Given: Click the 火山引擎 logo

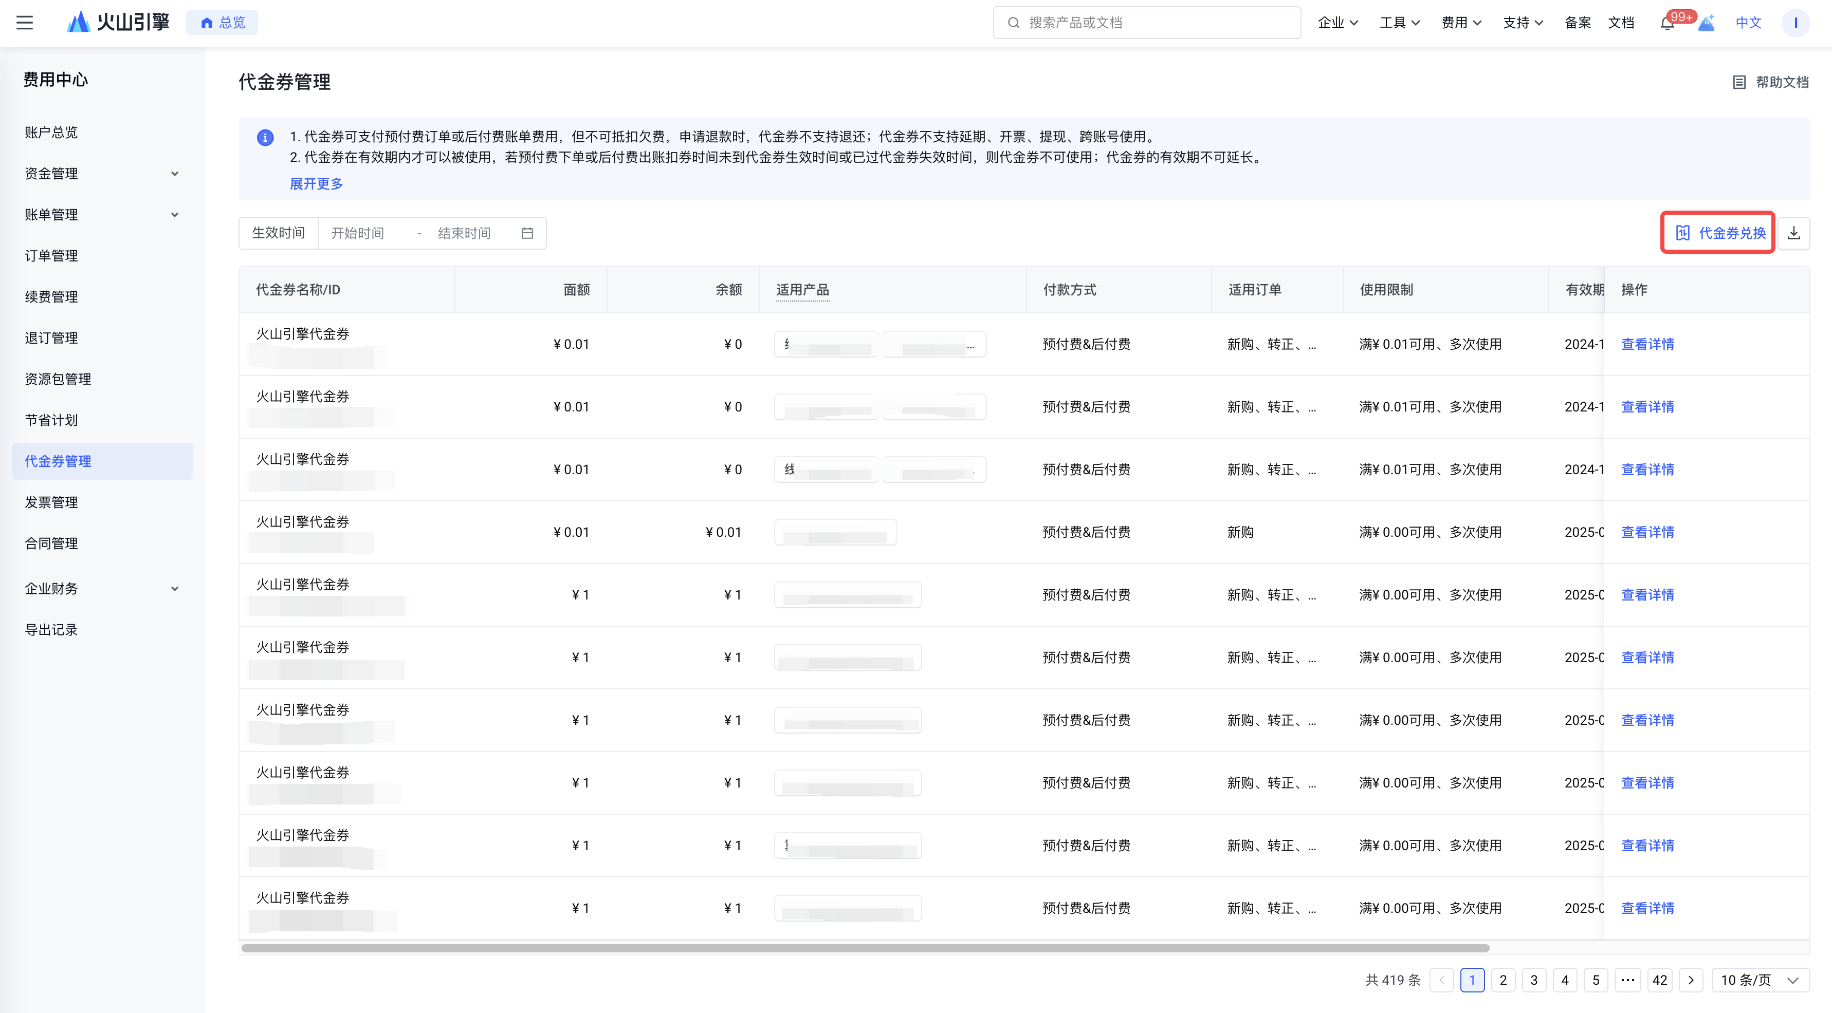Looking at the screenshot, I should [x=118, y=22].
